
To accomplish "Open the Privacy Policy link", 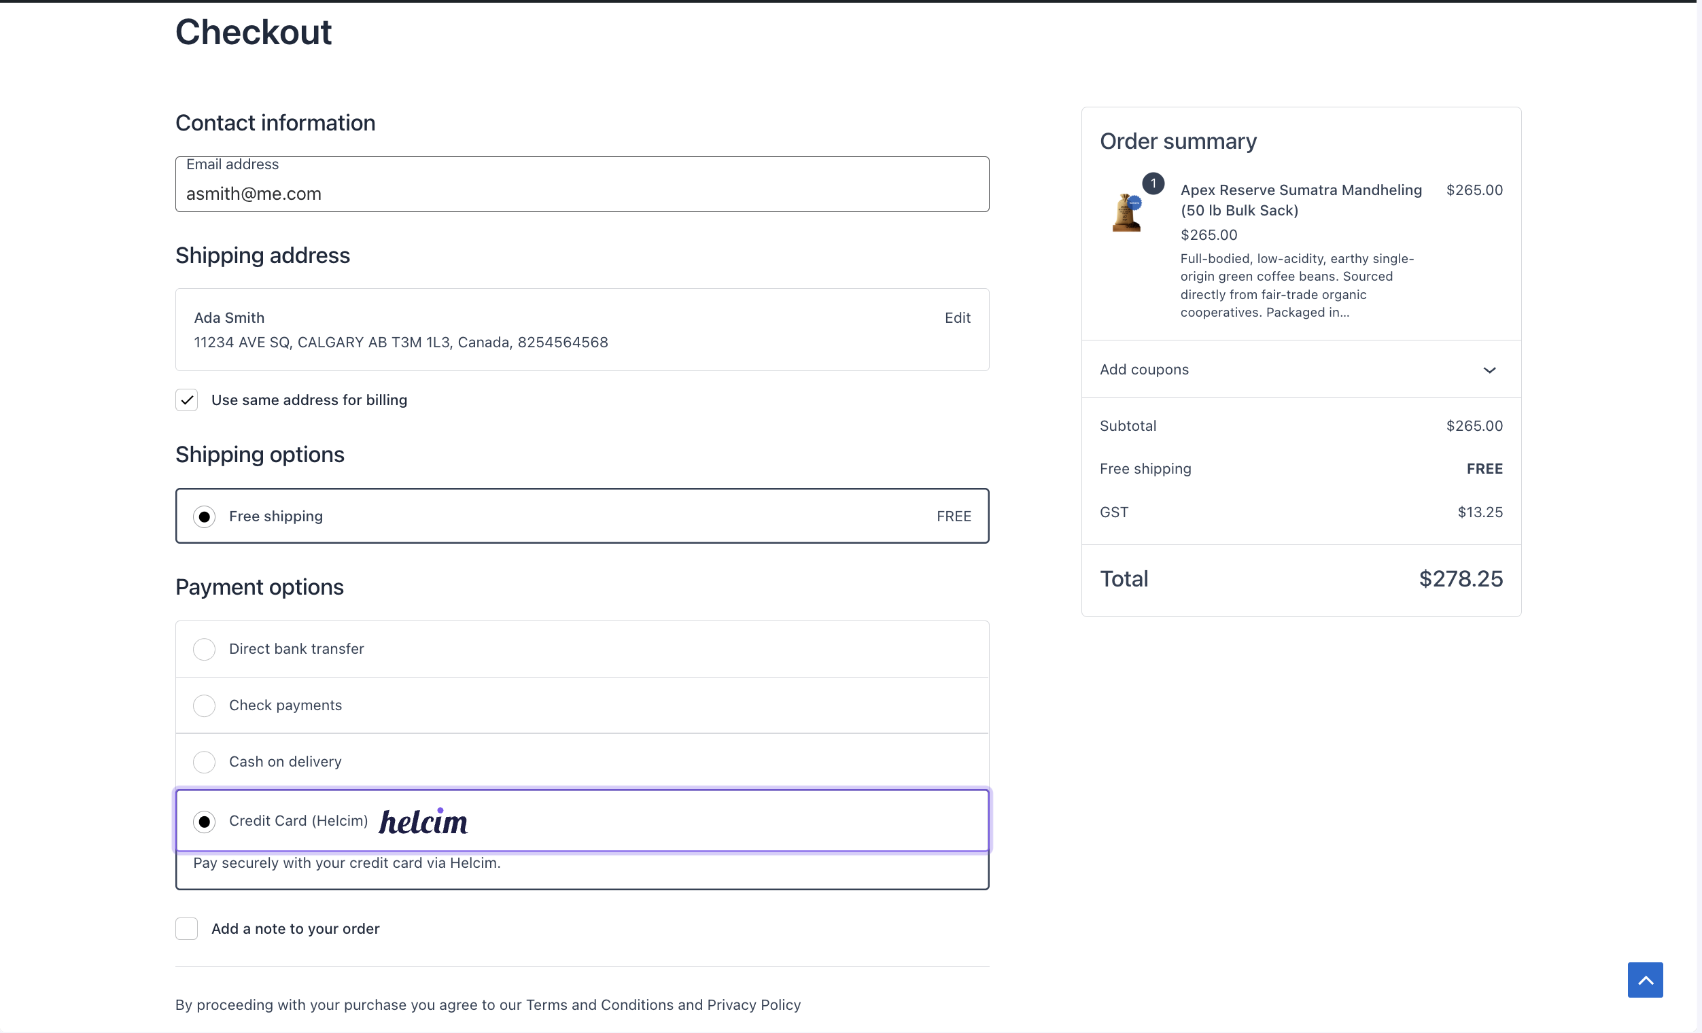I will (x=754, y=1004).
